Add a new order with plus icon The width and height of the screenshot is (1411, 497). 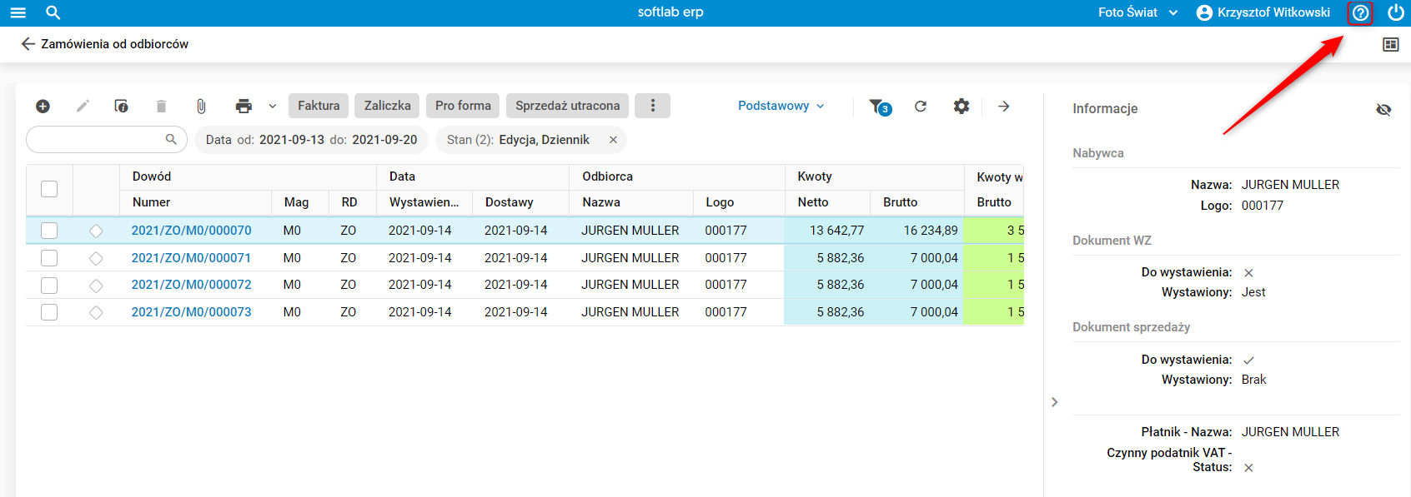pos(43,106)
